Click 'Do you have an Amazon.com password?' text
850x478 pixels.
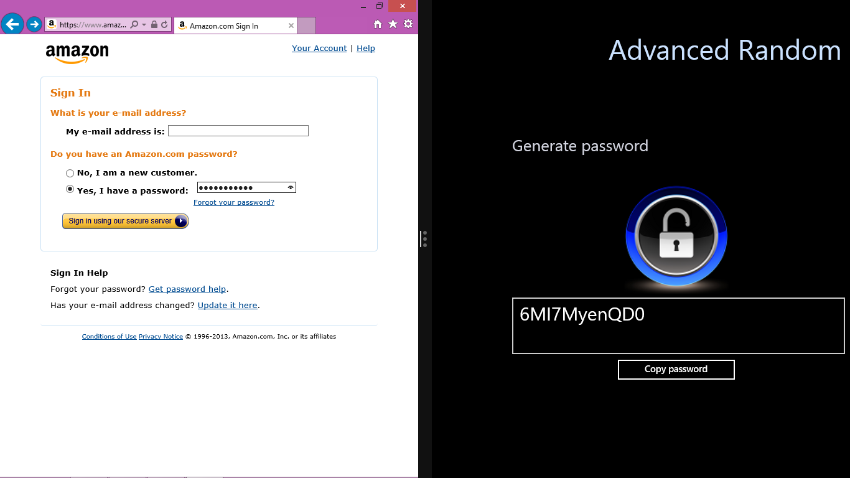click(x=144, y=154)
